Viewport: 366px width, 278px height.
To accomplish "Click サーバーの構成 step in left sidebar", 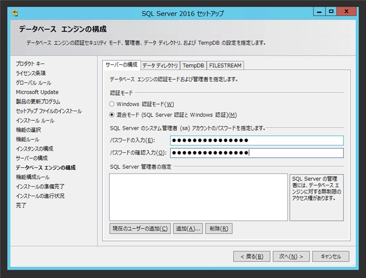I will point(32,158).
